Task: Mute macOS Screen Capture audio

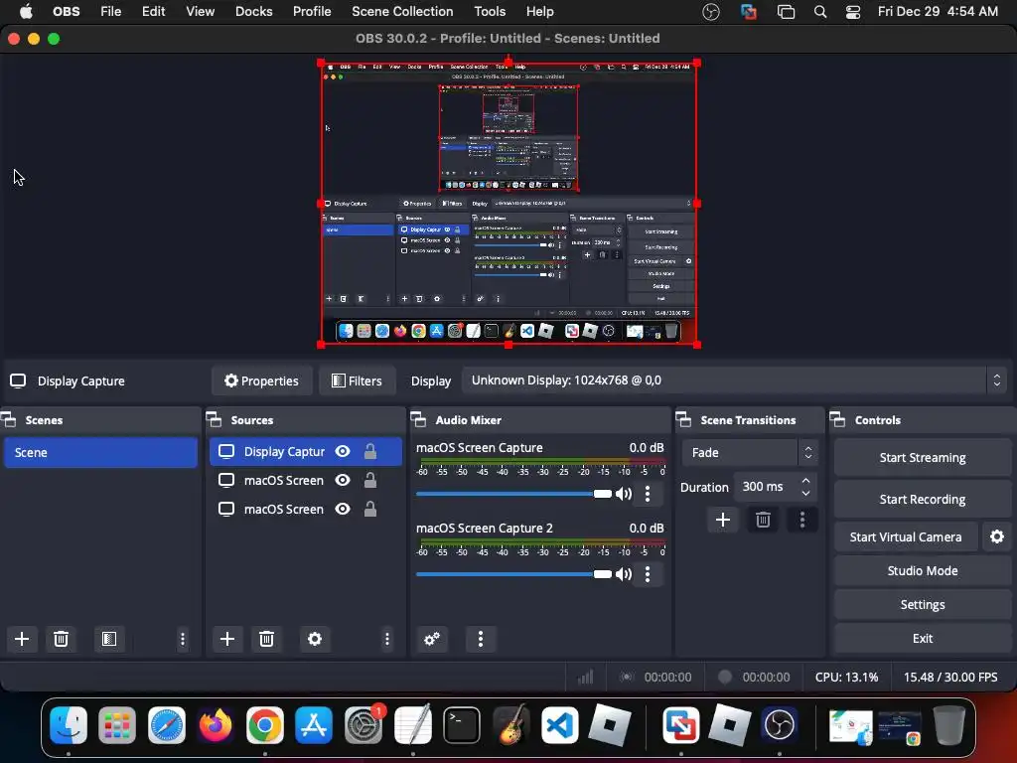Action: point(624,495)
